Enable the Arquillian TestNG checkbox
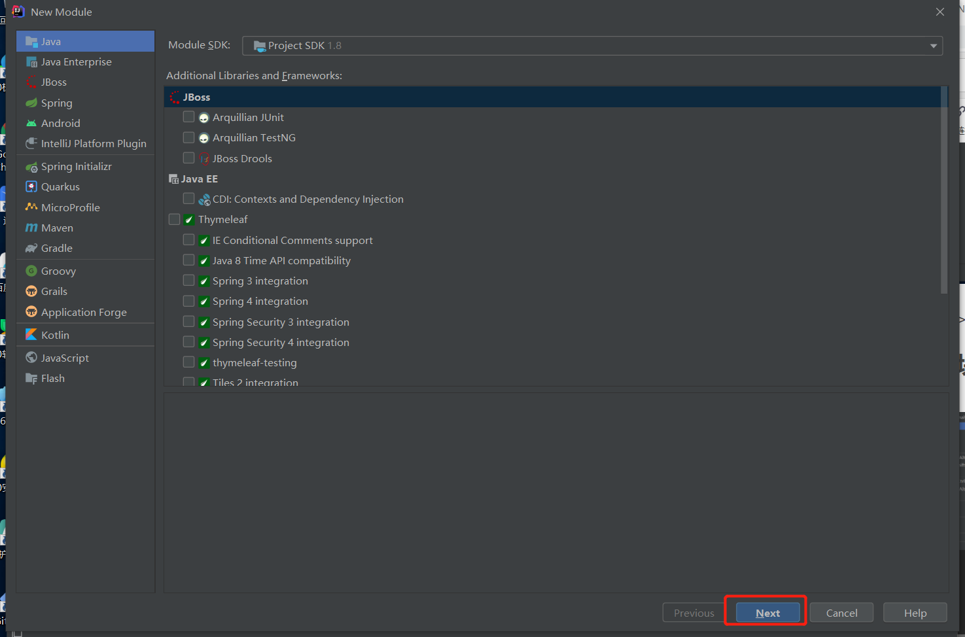The height and width of the screenshot is (637, 965). 188,137
